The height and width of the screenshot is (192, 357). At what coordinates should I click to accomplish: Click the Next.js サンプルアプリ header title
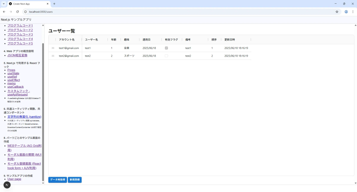click(x=16, y=20)
